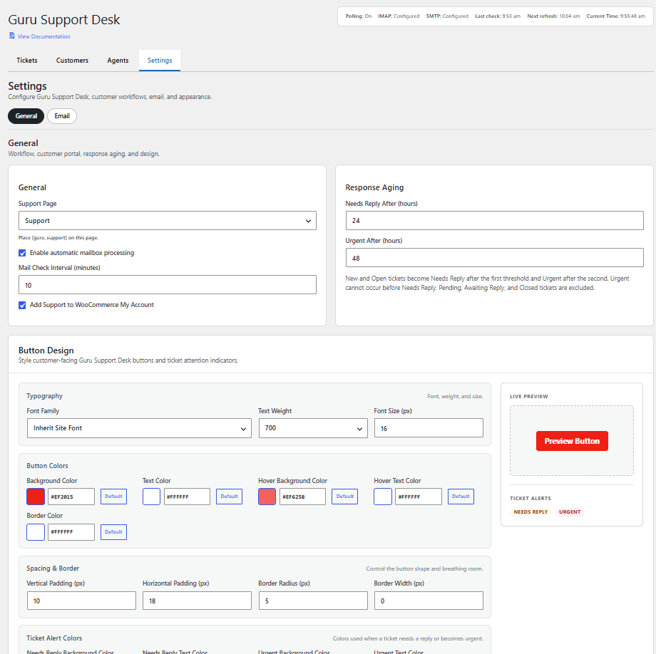Screen dimensions: 656x654
Task: Switch to the Customers tab
Action: (72, 60)
